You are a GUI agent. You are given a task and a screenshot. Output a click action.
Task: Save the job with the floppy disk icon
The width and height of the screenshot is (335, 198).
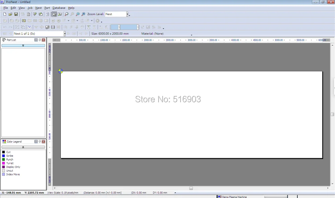tap(16, 14)
